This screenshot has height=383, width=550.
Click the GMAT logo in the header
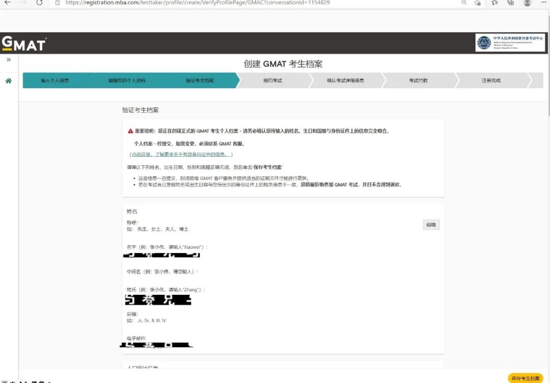click(24, 43)
